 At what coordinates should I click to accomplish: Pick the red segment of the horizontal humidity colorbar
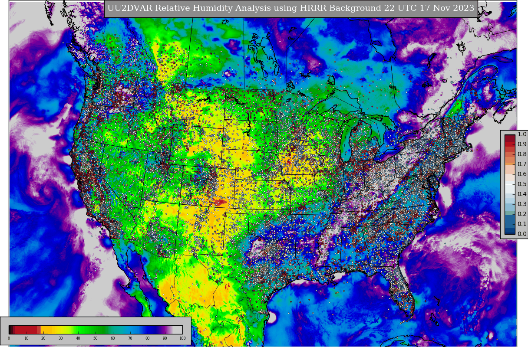tap(26, 330)
